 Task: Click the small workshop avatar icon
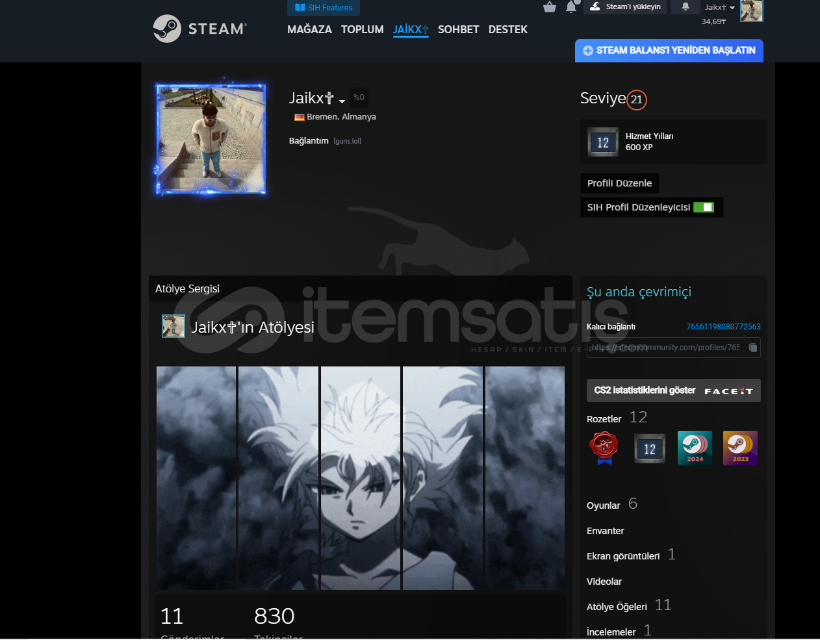173,326
